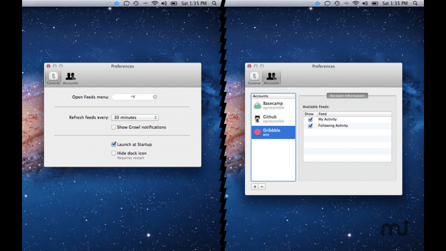446x251 pixels.
Task: Enable Hide dock icon checkbox
Action: tap(114, 153)
